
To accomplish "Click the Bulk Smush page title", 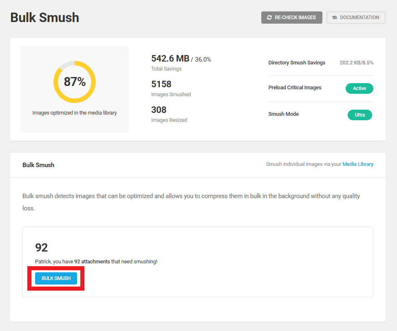I will click(x=44, y=18).
